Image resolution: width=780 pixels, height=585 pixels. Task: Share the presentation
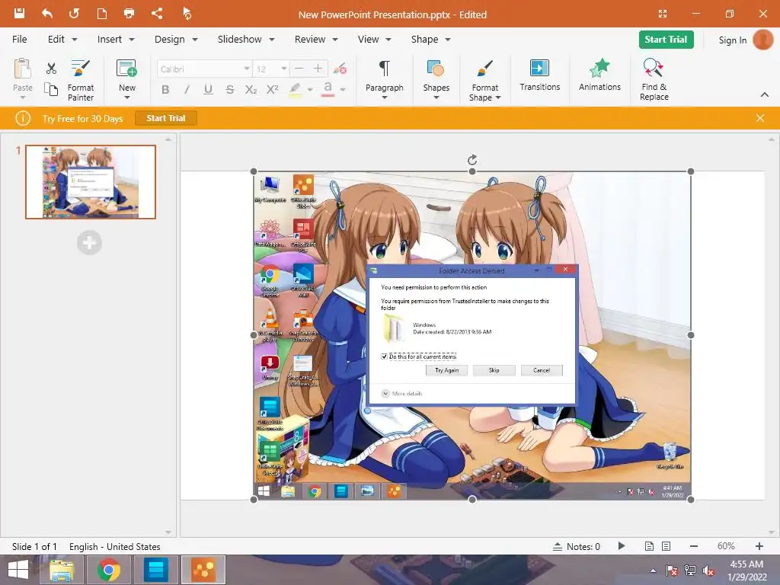[x=157, y=14]
